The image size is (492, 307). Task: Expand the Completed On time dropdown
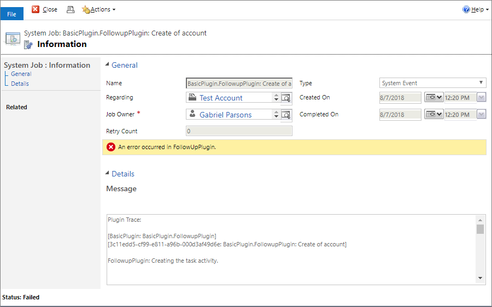coord(481,115)
